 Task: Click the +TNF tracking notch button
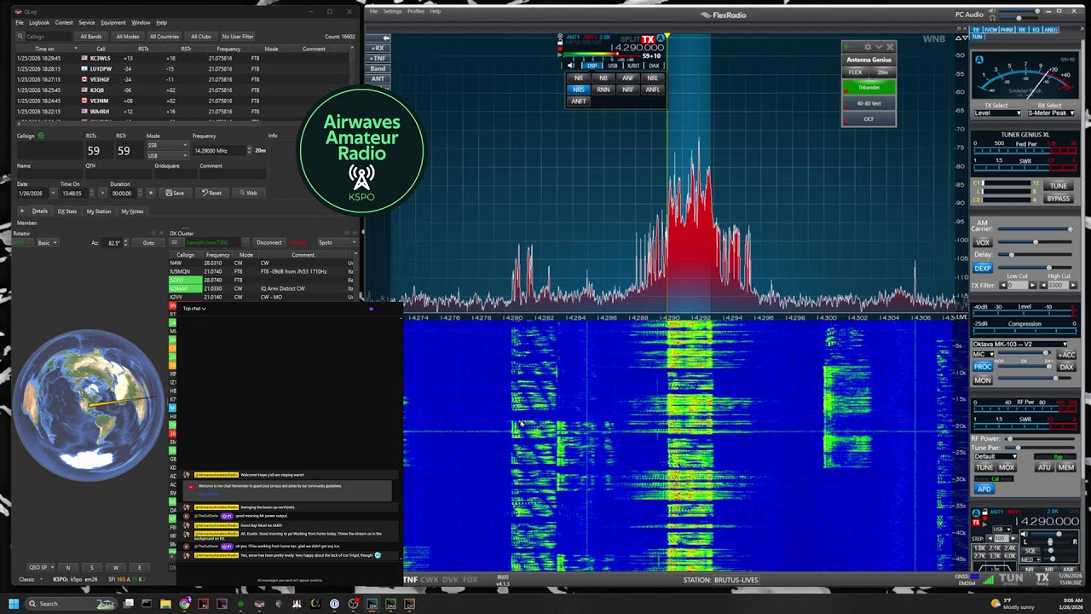(x=378, y=58)
